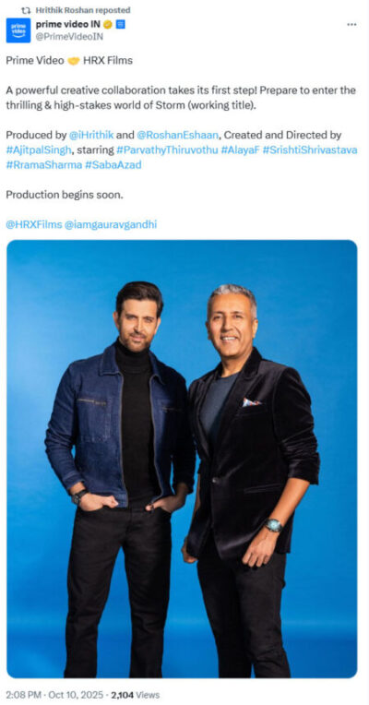Open the @RoshanEshaan mention
Screen dimensions: 369x705
[x=177, y=135]
